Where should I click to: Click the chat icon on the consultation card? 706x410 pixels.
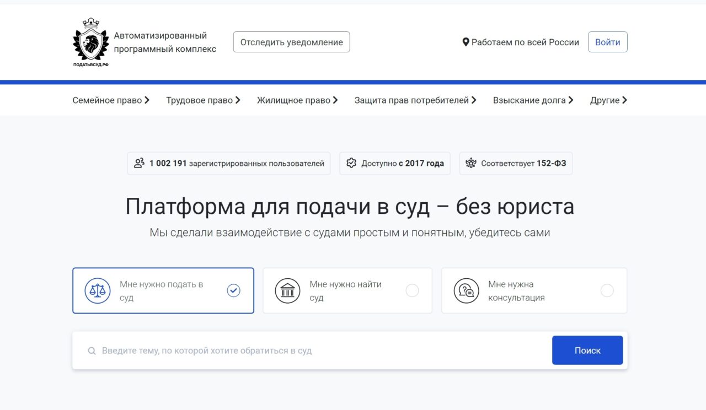point(466,290)
